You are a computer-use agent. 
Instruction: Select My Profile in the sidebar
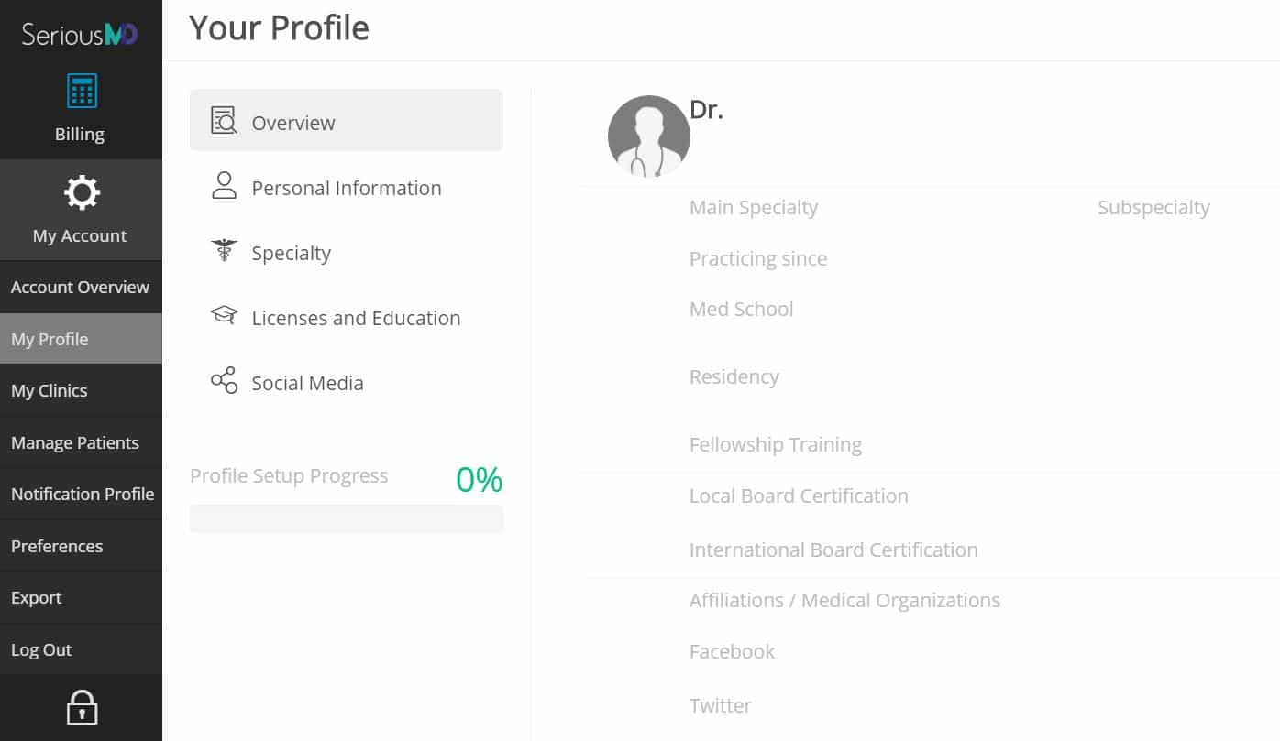(81, 339)
